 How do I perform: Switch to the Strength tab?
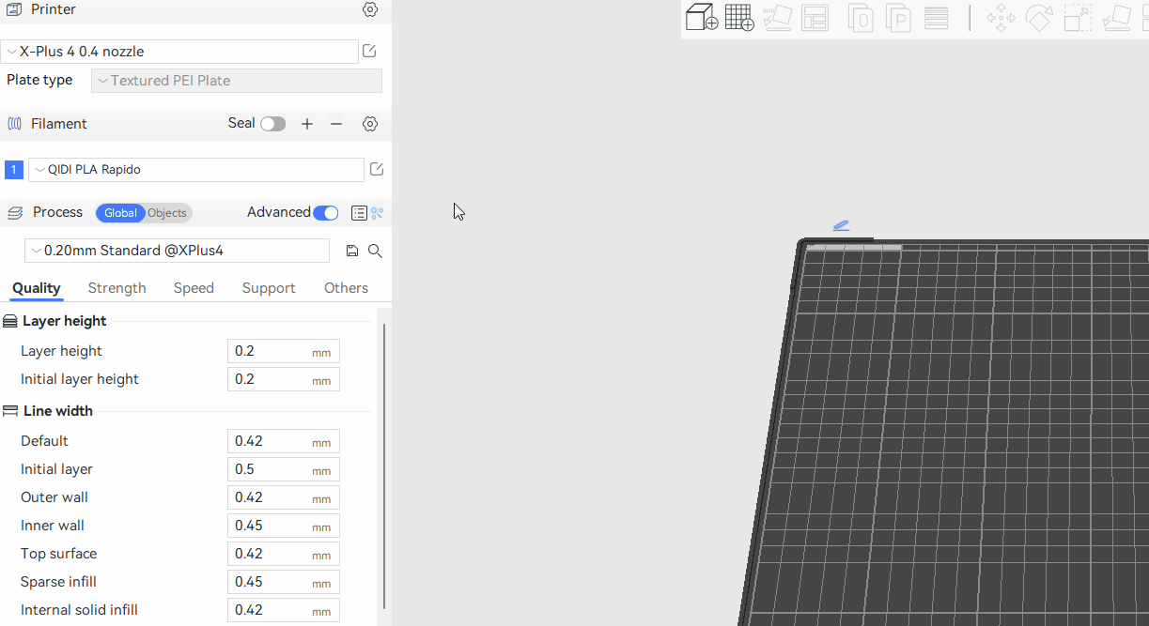click(x=116, y=288)
